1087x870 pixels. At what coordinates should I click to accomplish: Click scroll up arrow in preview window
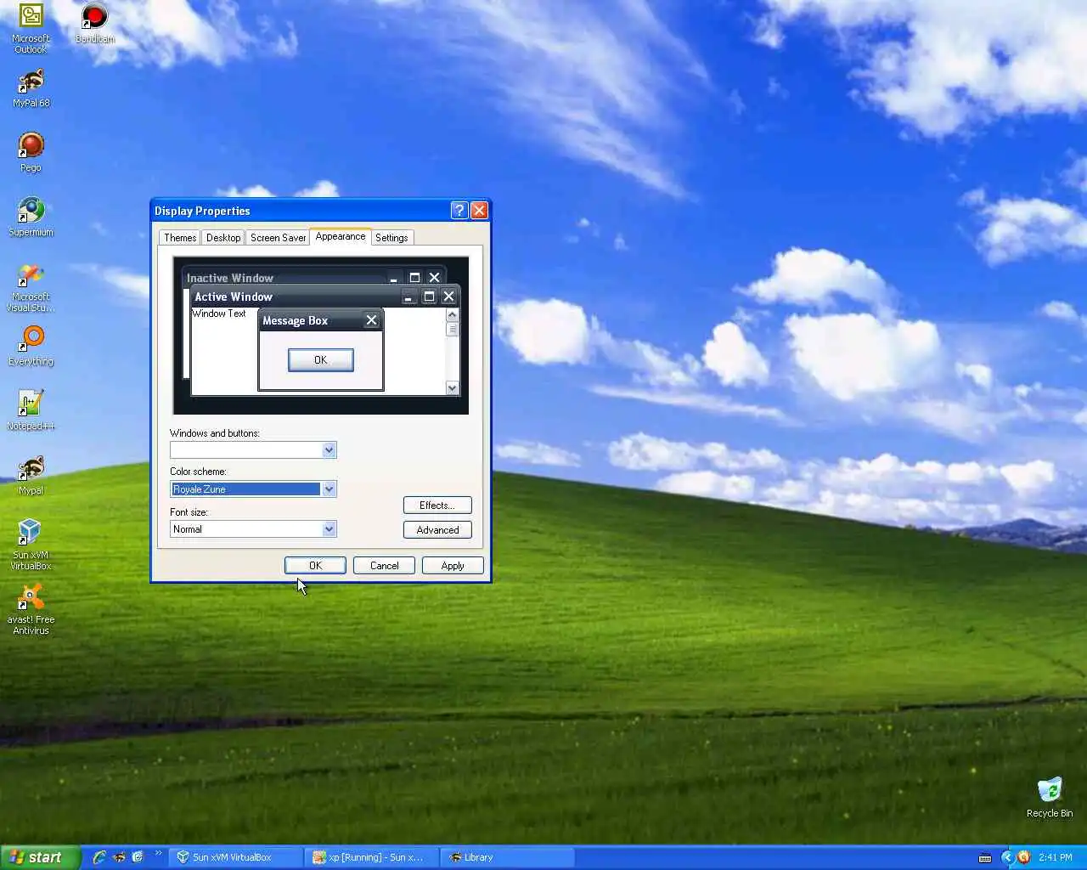tap(452, 315)
